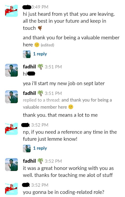Click the smiley emoji after "here"
This screenshot has height=197, width=125.
click(37, 45)
